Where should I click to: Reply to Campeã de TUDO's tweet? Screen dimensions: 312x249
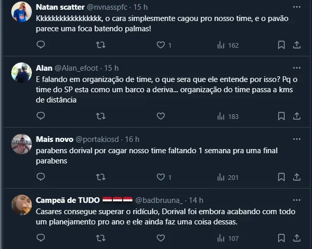point(41,238)
